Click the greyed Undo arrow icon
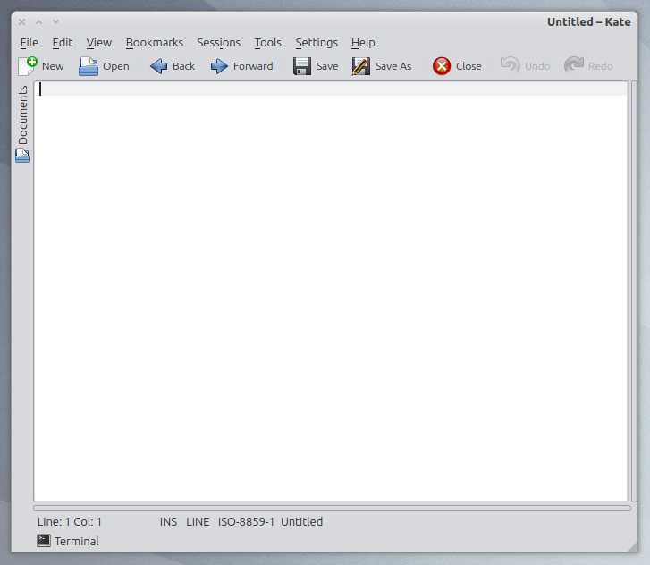 pos(511,65)
